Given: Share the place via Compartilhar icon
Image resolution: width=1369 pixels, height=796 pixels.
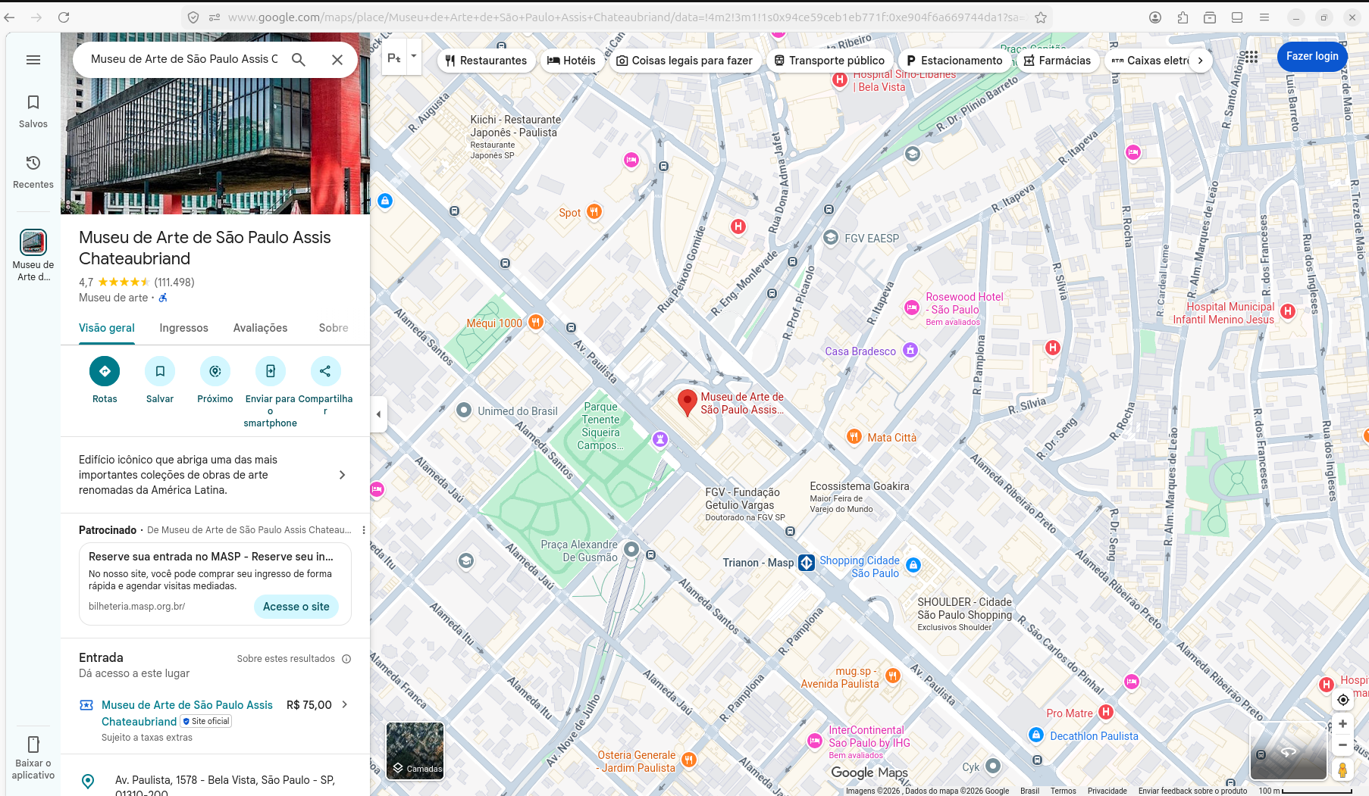Looking at the screenshot, I should pos(325,371).
